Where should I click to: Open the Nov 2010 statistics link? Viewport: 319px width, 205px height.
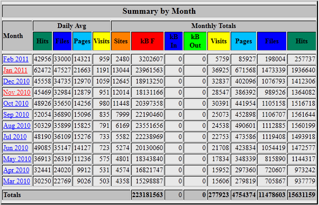pos(17,92)
